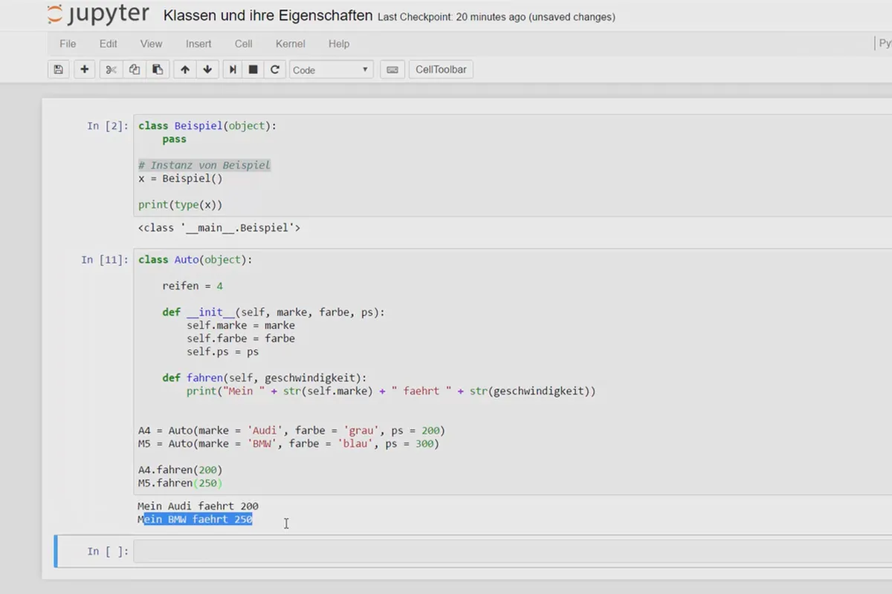Click the line A4.fahren(200)
The height and width of the screenshot is (594, 892).
point(181,470)
